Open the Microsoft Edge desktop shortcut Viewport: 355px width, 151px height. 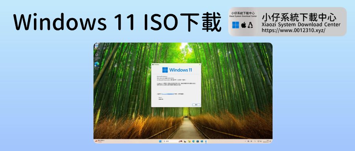pyautogui.click(x=97, y=65)
